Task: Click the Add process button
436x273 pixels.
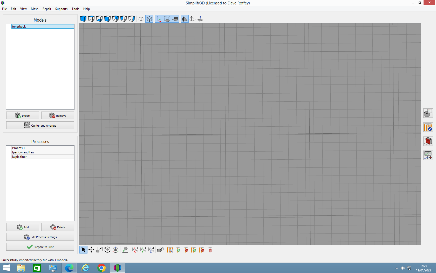Action: point(23,227)
